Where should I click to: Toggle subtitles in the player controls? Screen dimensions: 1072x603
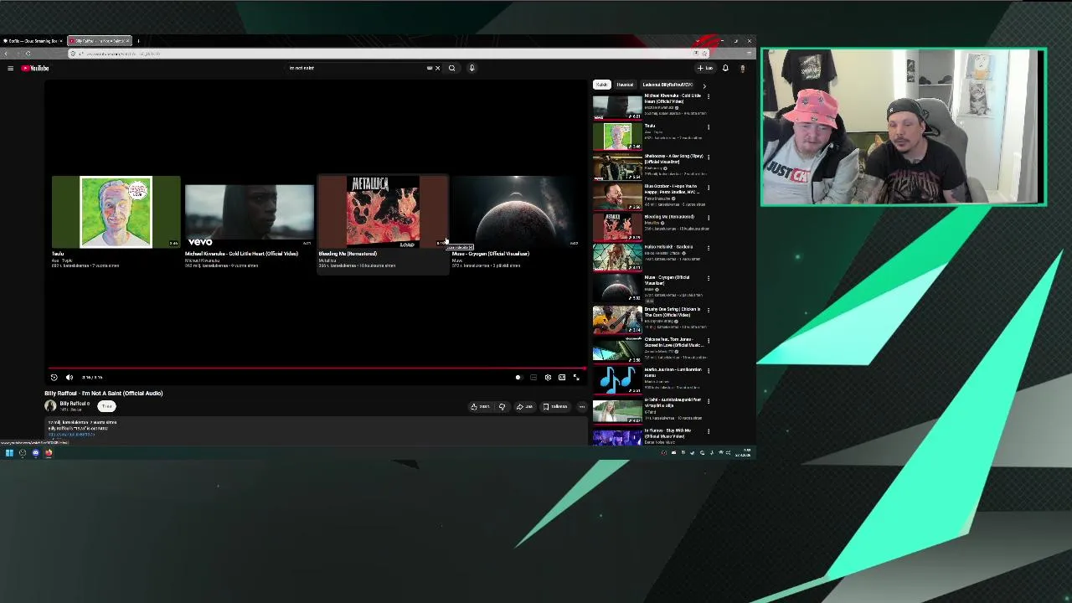533,378
